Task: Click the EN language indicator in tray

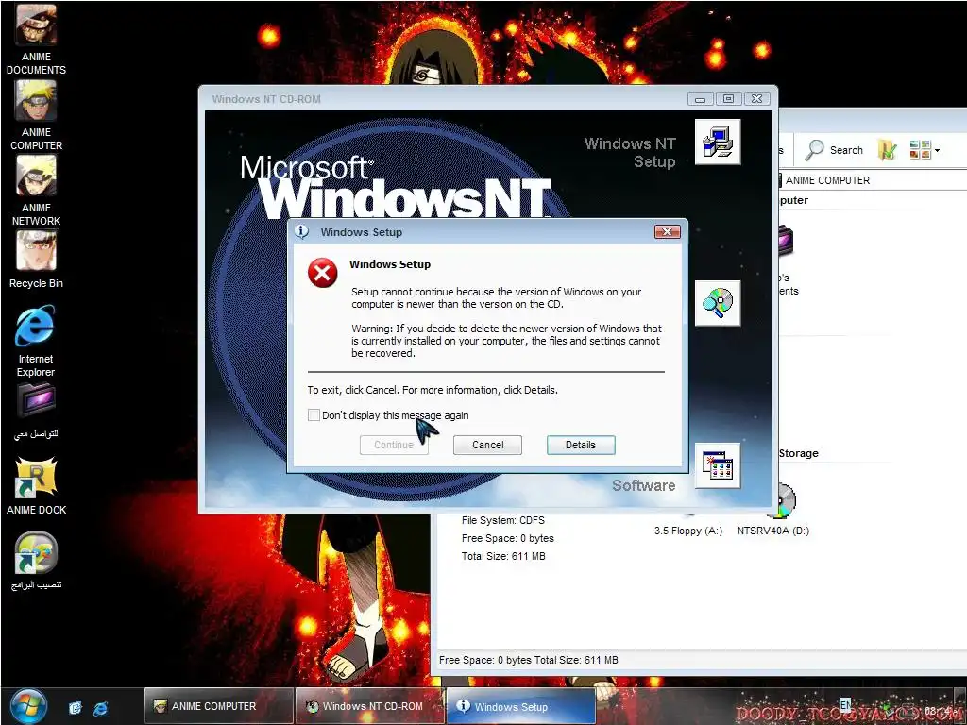Action: [845, 704]
